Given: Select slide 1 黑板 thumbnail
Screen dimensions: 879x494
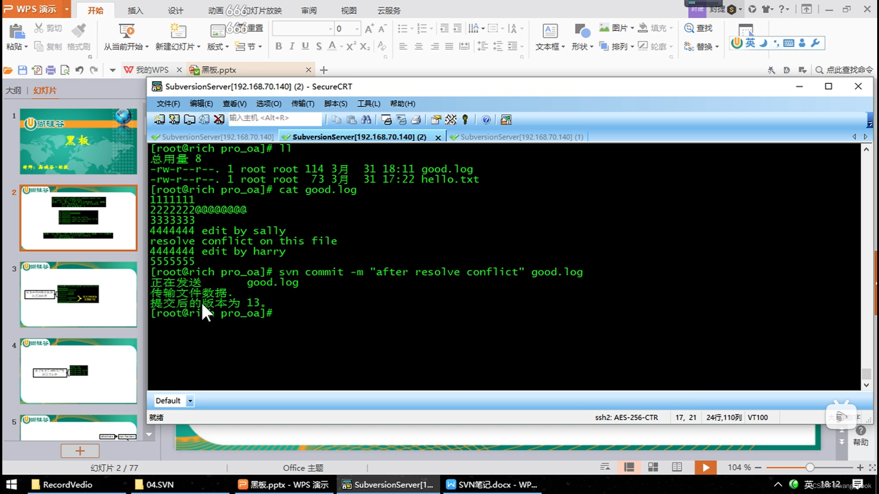Looking at the screenshot, I should (x=78, y=141).
